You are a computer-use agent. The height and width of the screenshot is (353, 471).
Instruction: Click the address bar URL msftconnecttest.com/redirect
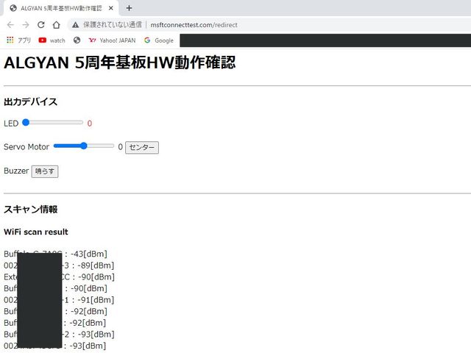(x=194, y=25)
